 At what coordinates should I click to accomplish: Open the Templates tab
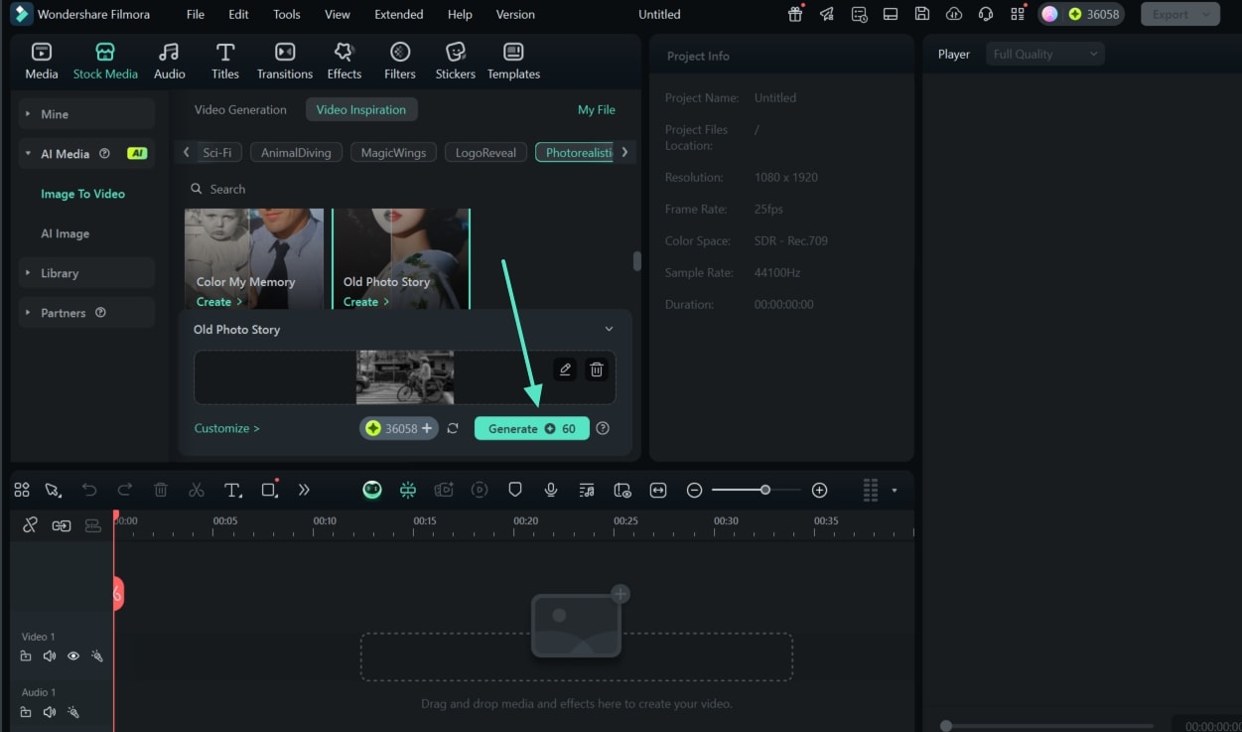coord(513,62)
